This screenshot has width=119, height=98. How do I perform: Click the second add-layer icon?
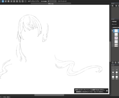coord(116,62)
